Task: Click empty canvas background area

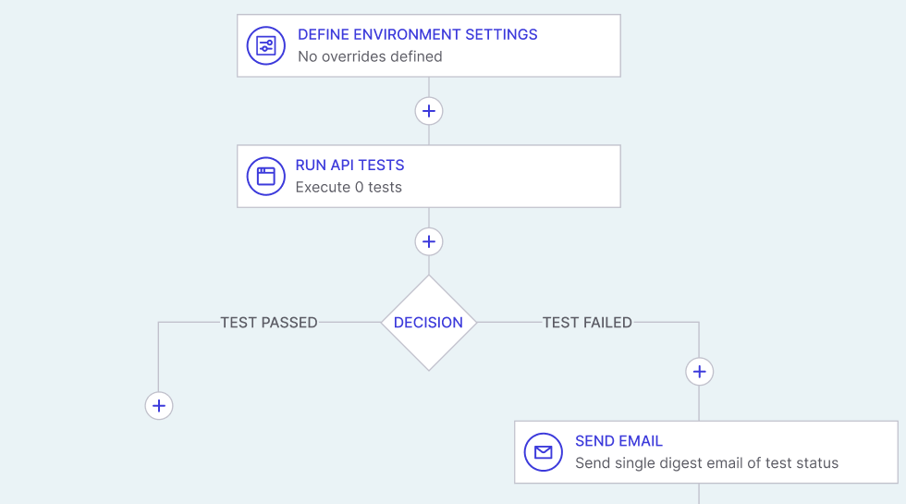Action: click(x=92, y=139)
